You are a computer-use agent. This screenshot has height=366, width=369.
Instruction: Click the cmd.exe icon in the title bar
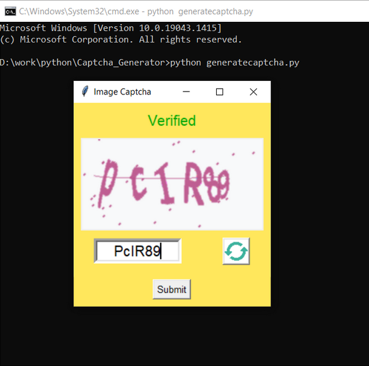[9, 11]
